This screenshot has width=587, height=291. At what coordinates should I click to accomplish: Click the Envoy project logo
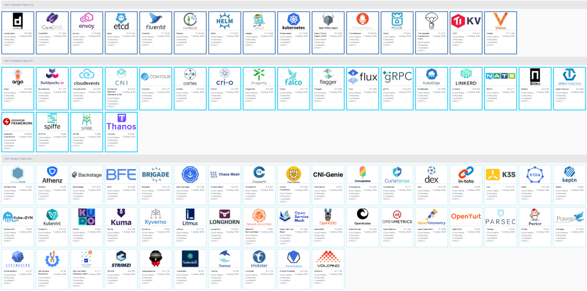coord(87,21)
